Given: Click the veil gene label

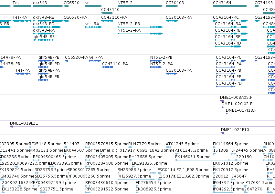Looking at the screenshot, I should pos(89,3).
